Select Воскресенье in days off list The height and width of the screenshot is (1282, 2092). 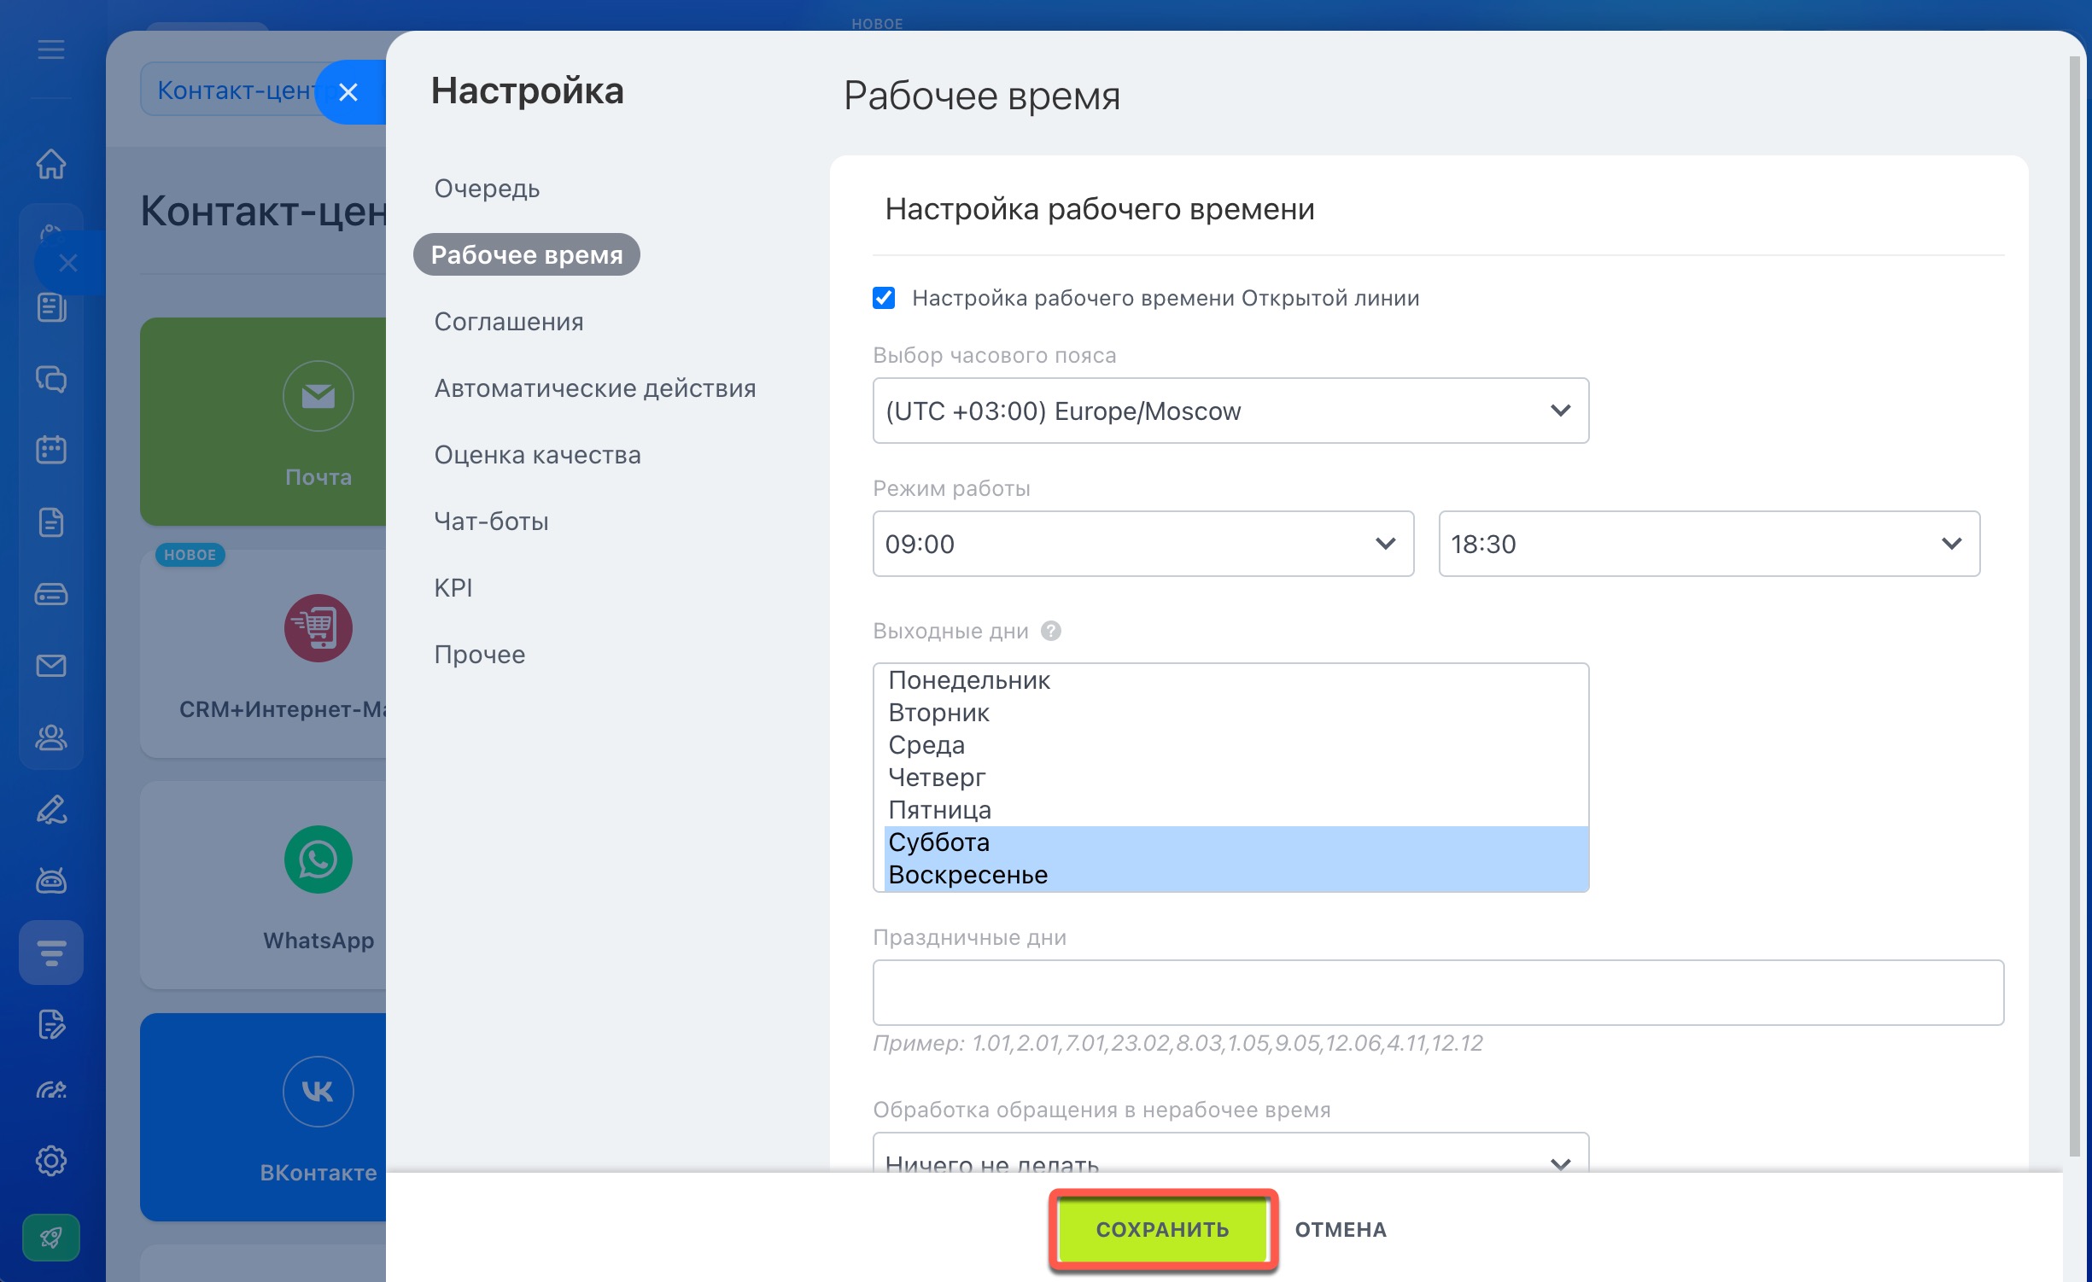[x=1236, y=875]
